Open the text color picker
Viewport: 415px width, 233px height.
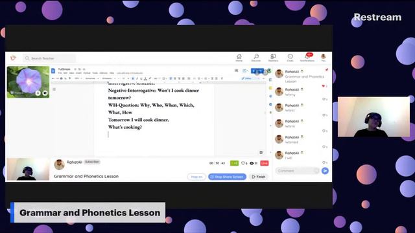pos(145,78)
